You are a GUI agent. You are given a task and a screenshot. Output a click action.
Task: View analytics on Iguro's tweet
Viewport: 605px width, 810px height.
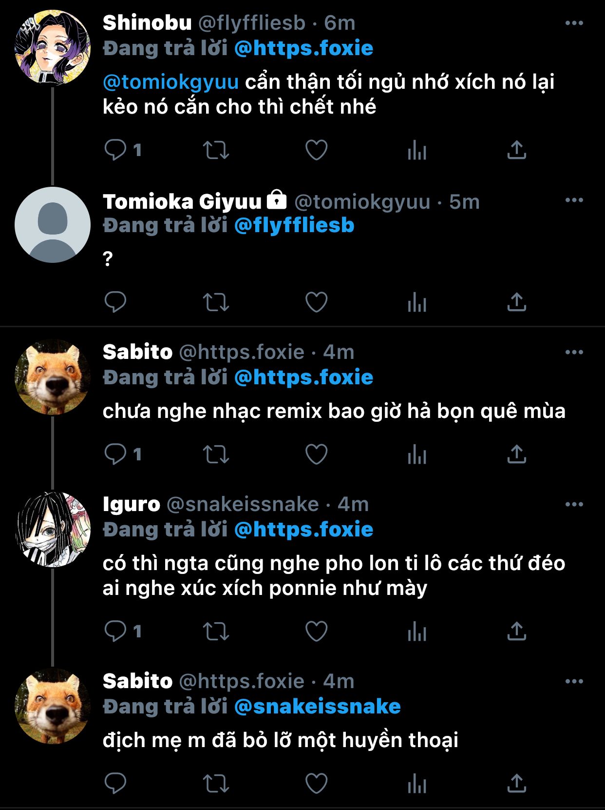(x=416, y=631)
